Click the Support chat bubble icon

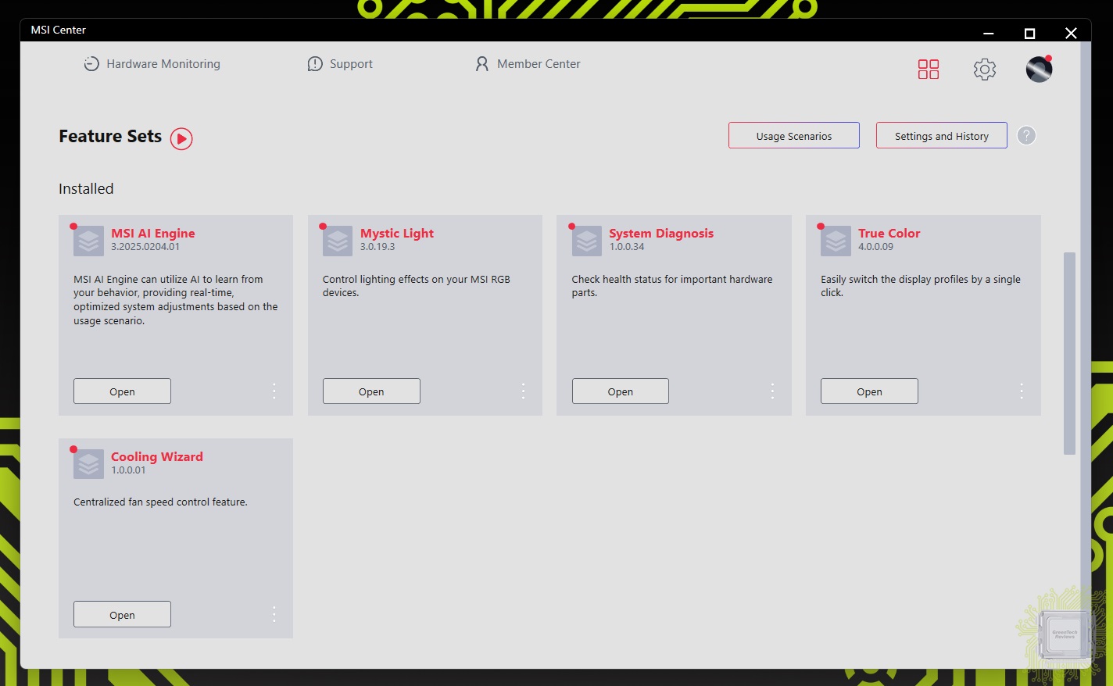point(315,64)
